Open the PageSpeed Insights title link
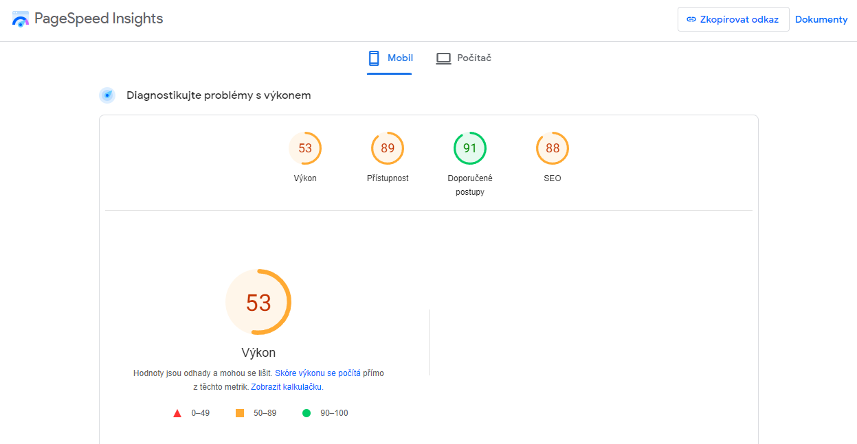Screen dimensions: 857x444 (x=98, y=19)
